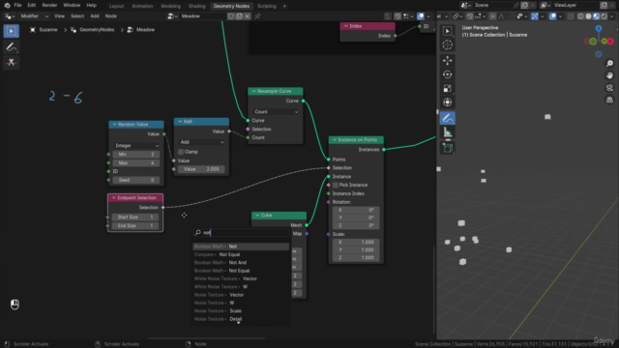
Task: Switch to the Shading workspace tab
Action: (196, 6)
